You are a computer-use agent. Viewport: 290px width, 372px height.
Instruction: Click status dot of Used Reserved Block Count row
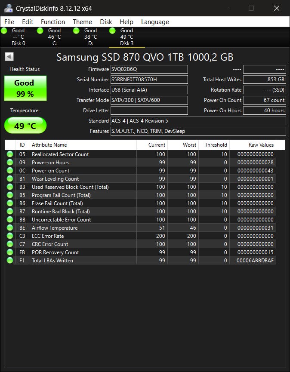coord(10,187)
